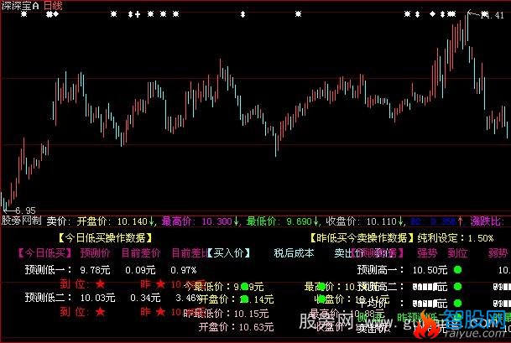
Task: Click the isolated star marker right of the middle double-arrow marker
Action: (x=298, y=14)
